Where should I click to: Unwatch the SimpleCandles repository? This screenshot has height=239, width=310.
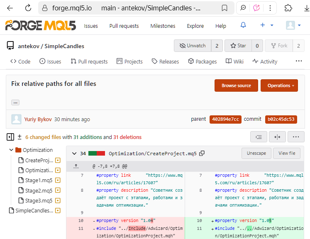click(x=193, y=46)
